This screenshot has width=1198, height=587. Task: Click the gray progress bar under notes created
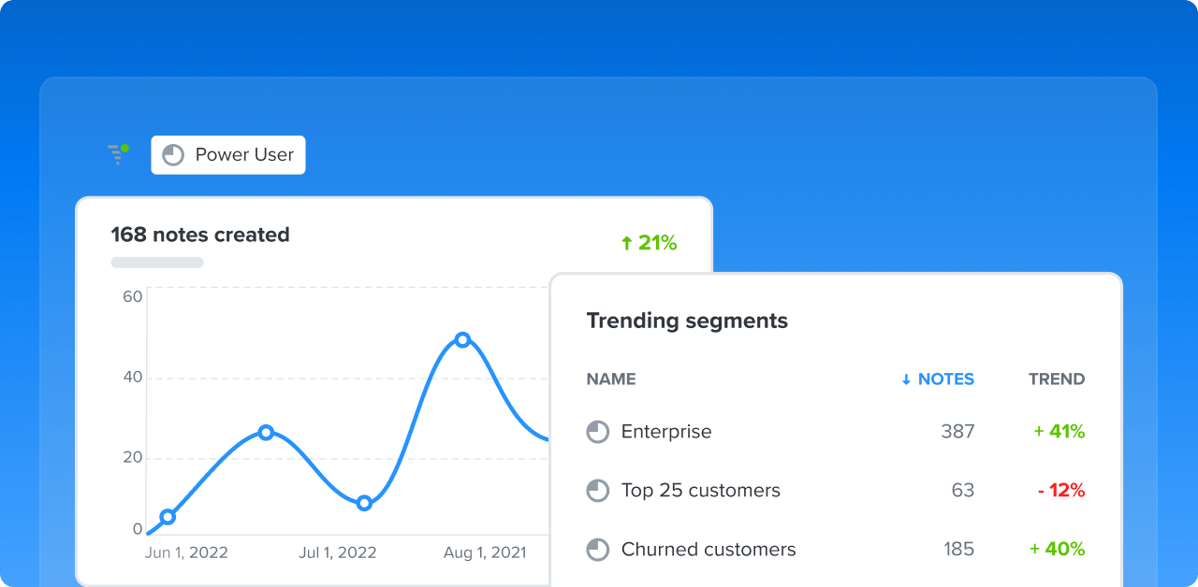(x=156, y=263)
